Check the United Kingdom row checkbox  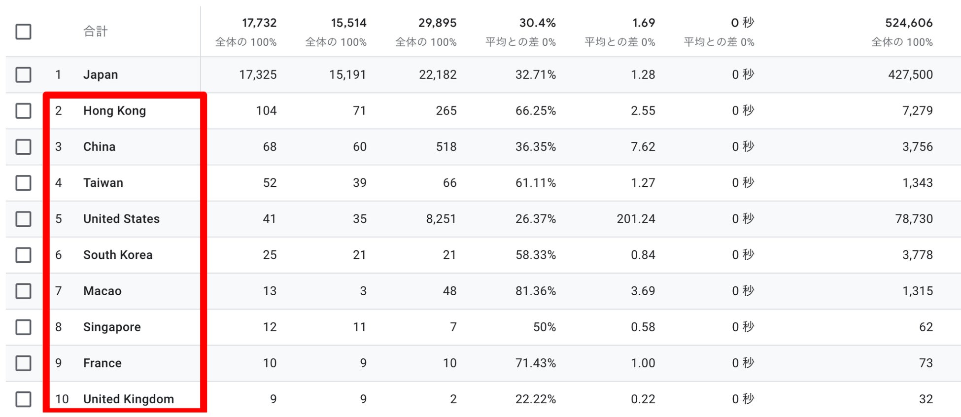23,399
